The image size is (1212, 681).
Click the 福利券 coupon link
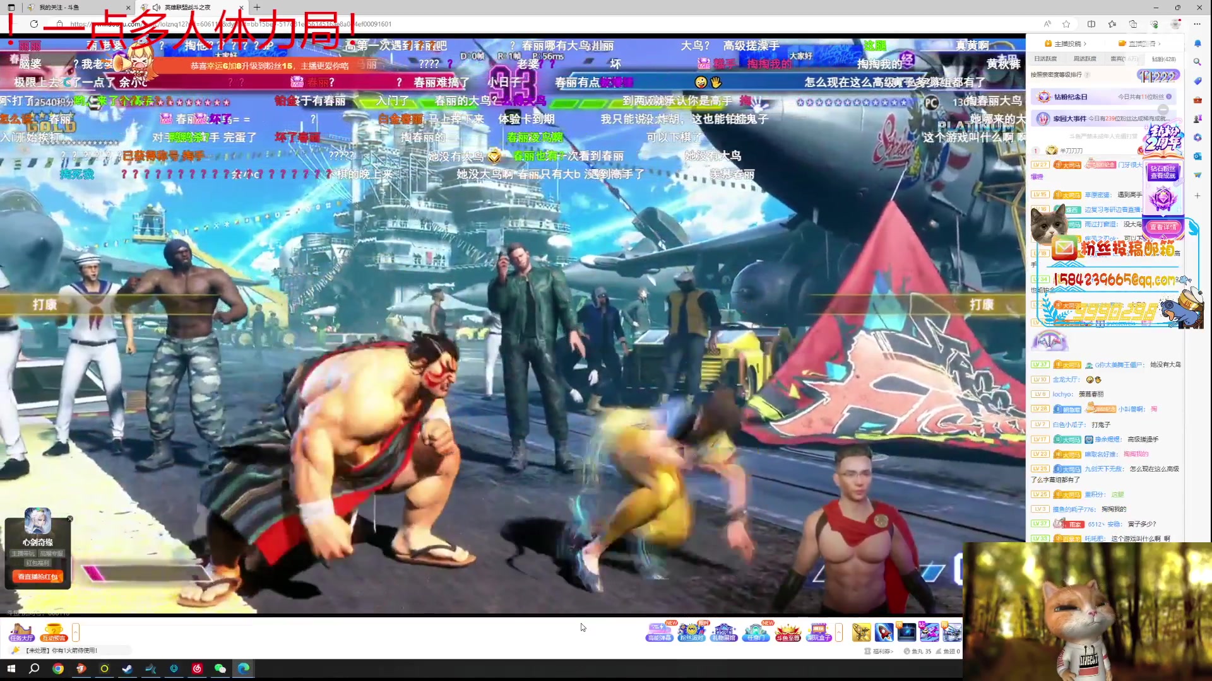click(879, 651)
